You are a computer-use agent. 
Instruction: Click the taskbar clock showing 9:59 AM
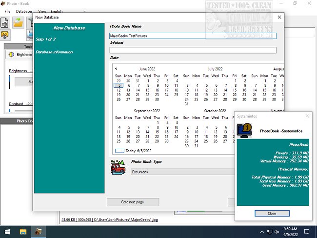pos(290,232)
